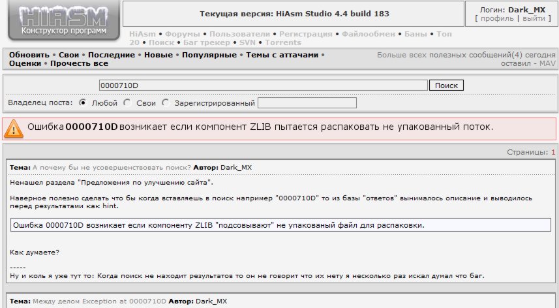Image resolution: width=559 pixels, height=308 pixels.
Task: Click the HiAsm logo banner
Action: click(x=63, y=21)
